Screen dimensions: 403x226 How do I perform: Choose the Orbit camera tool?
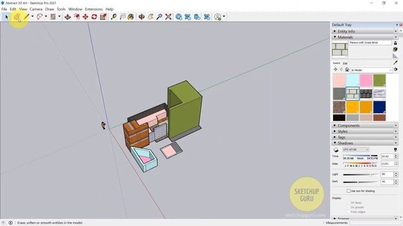[x=141, y=17]
